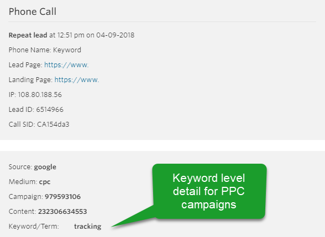Image resolution: width=325 pixels, height=237 pixels.
Task: Select the Repeat lead bold text
Action: pyautogui.click(x=28, y=35)
